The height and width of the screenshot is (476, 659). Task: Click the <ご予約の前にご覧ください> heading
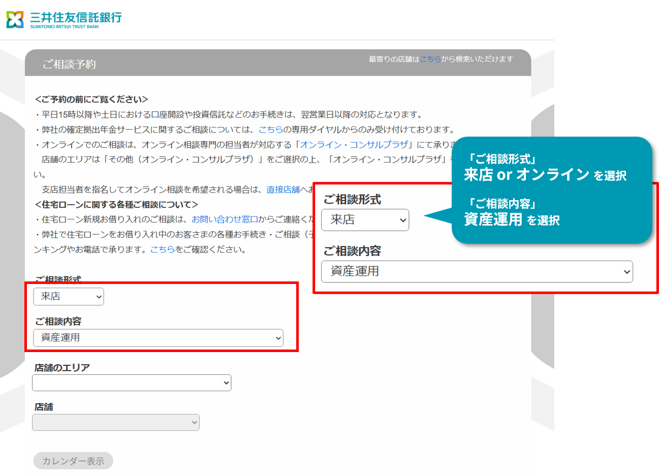click(x=91, y=100)
